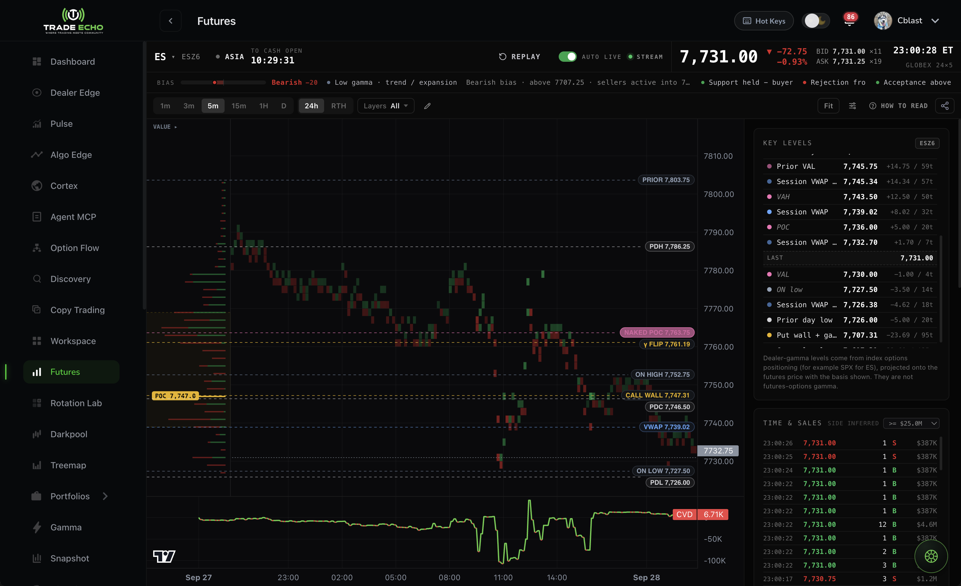Select the 24h session range
This screenshot has height=586, width=961.
pyautogui.click(x=311, y=106)
